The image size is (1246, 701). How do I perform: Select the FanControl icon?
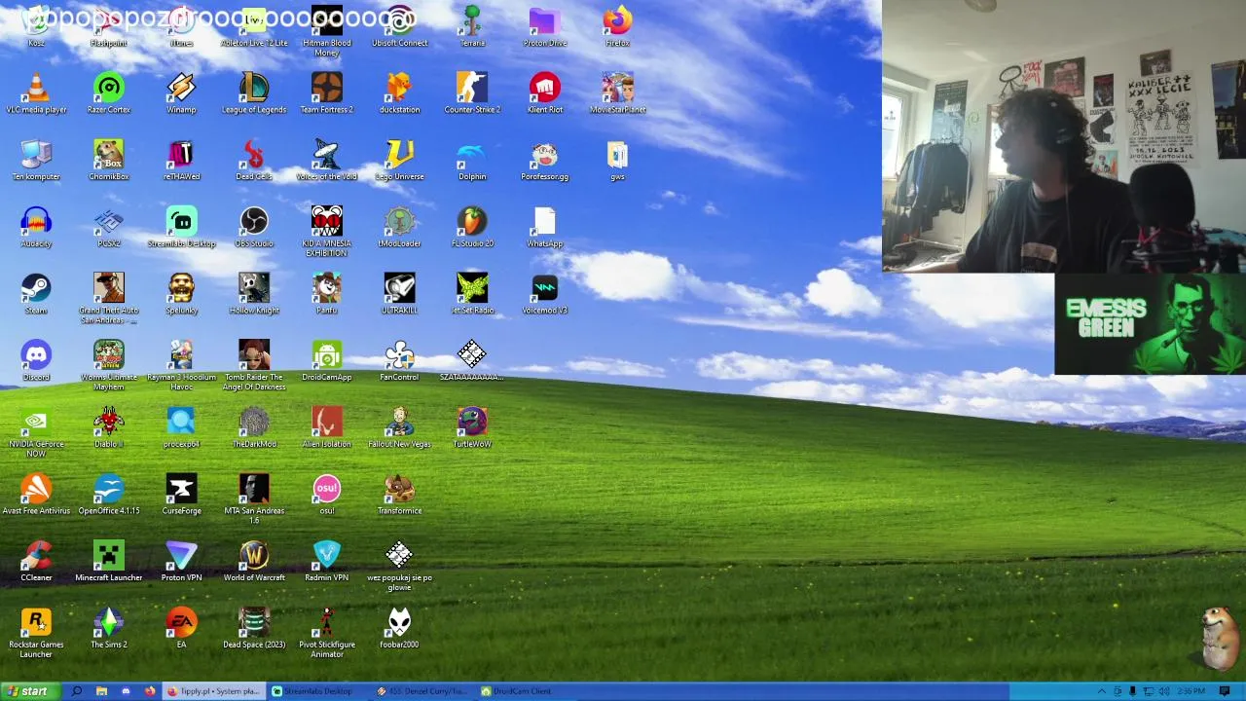coord(399,361)
